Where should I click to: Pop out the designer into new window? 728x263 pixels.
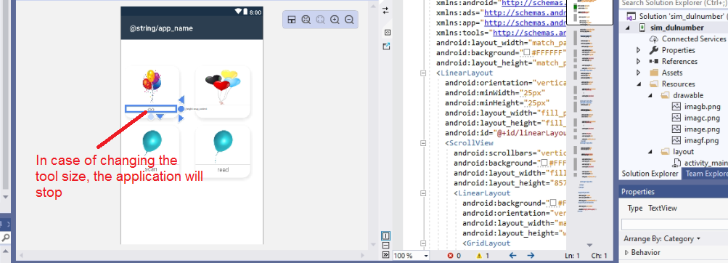pos(386,46)
